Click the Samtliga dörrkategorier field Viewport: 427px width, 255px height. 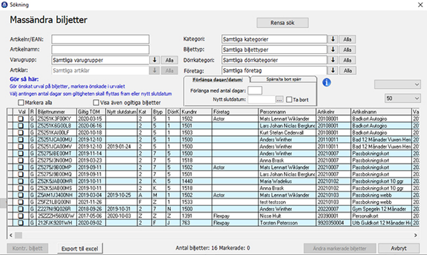coord(274,60)
